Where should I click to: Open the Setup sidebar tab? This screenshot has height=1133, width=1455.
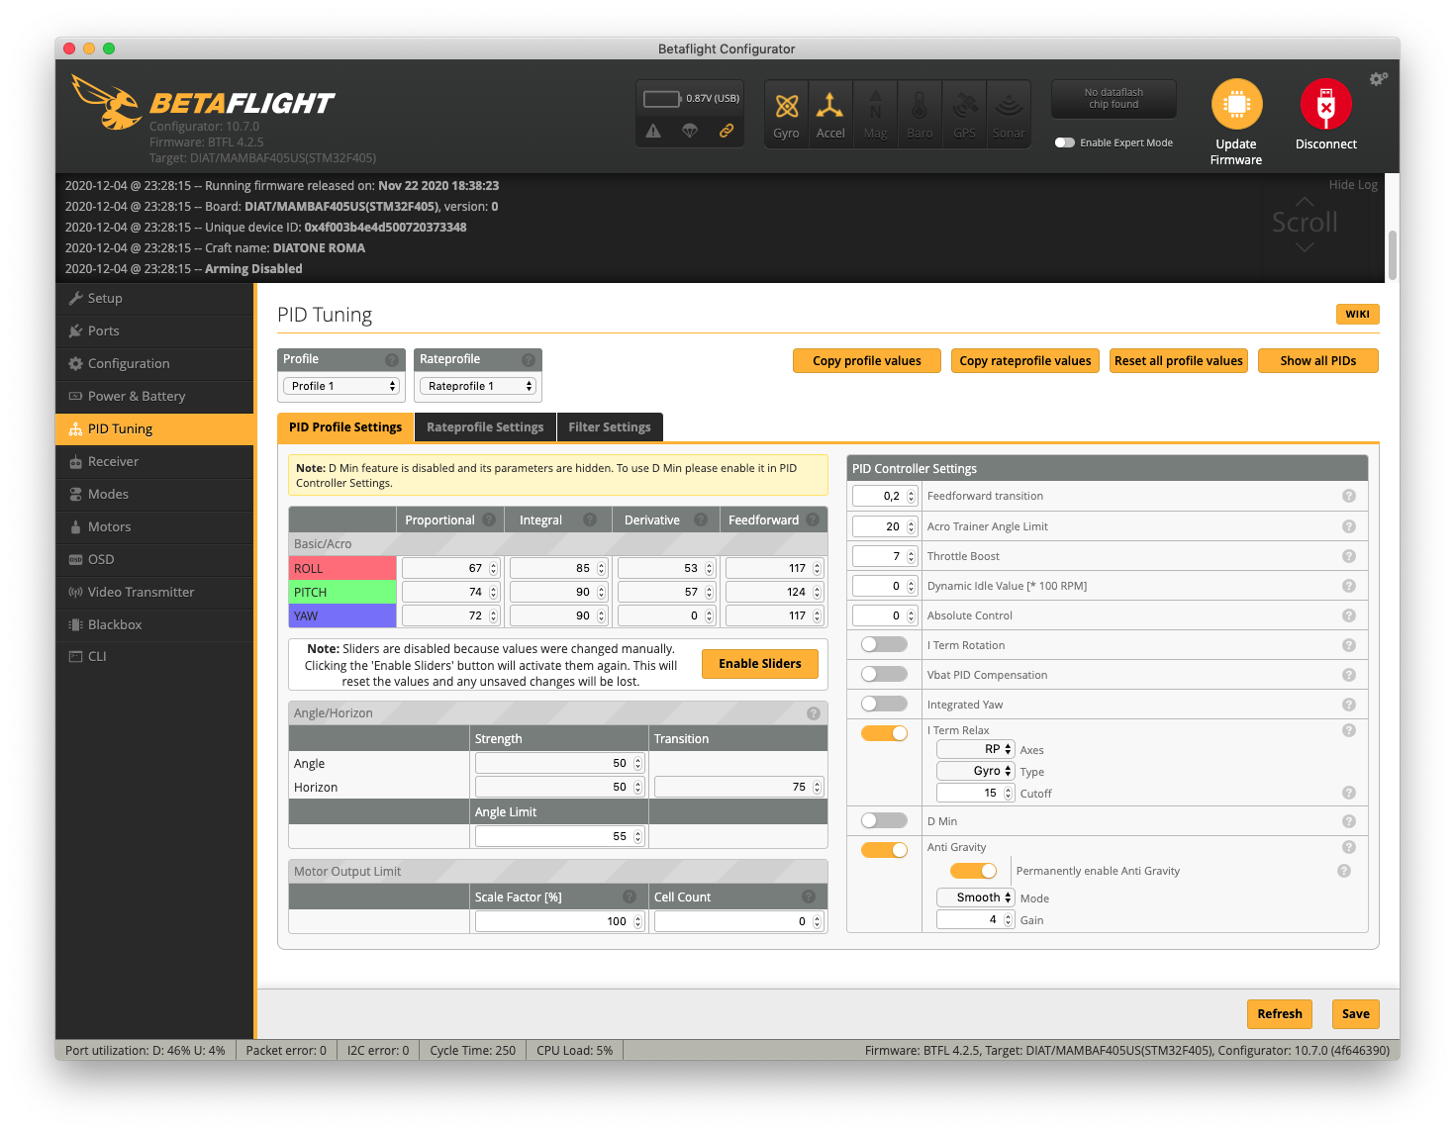[154, 298]
